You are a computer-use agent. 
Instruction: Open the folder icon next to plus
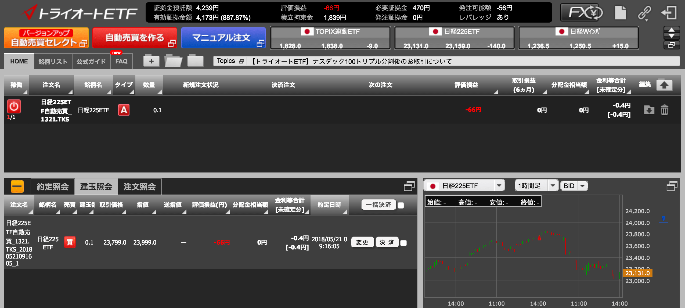pos(173,61)
